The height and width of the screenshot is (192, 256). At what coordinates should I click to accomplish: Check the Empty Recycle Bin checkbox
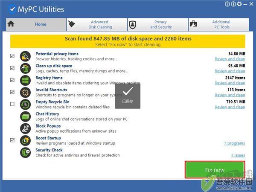(x=12, y=104)
